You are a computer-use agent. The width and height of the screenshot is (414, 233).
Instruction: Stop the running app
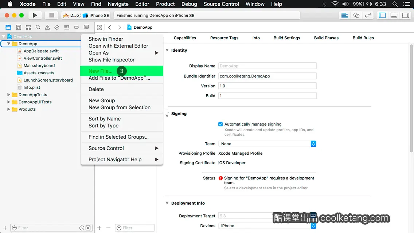point(51,15)
